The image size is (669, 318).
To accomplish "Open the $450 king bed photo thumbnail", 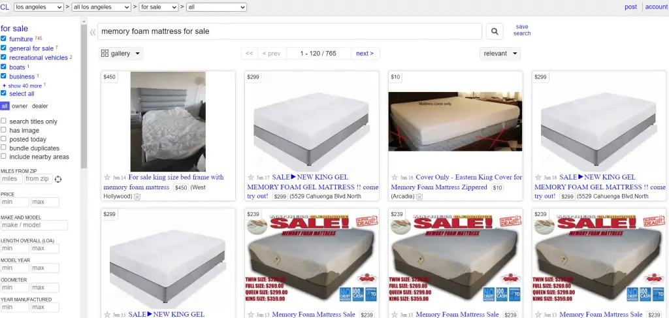I will pos(168,121).
